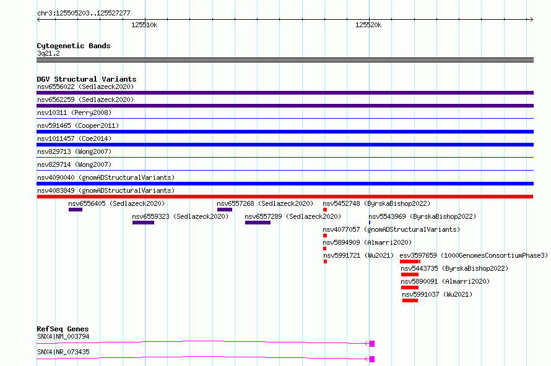The image size is (551, 366).
Task: Select esv3597659 1000Genomes variant label
Action: [x=474, y=255]
